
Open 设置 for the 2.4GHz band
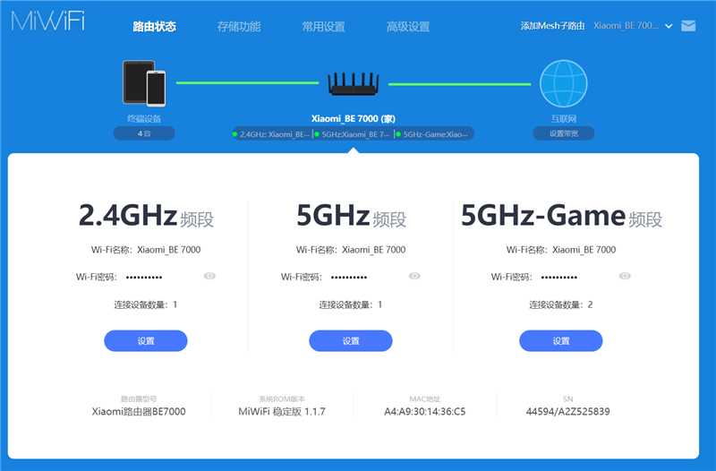point(146,341)
